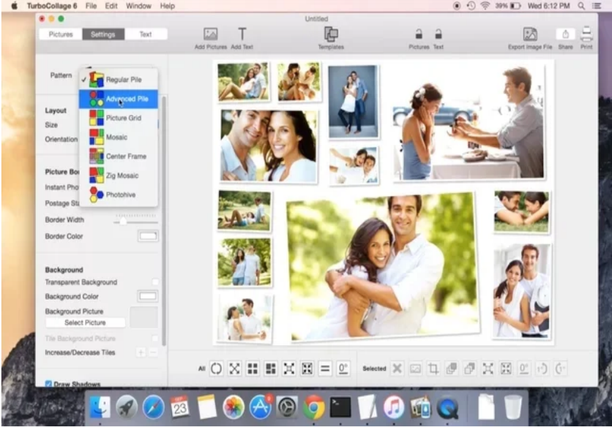Click the uneven mosaic grid icon in All group
Screen dimensions: 612x427
[271, 369]
